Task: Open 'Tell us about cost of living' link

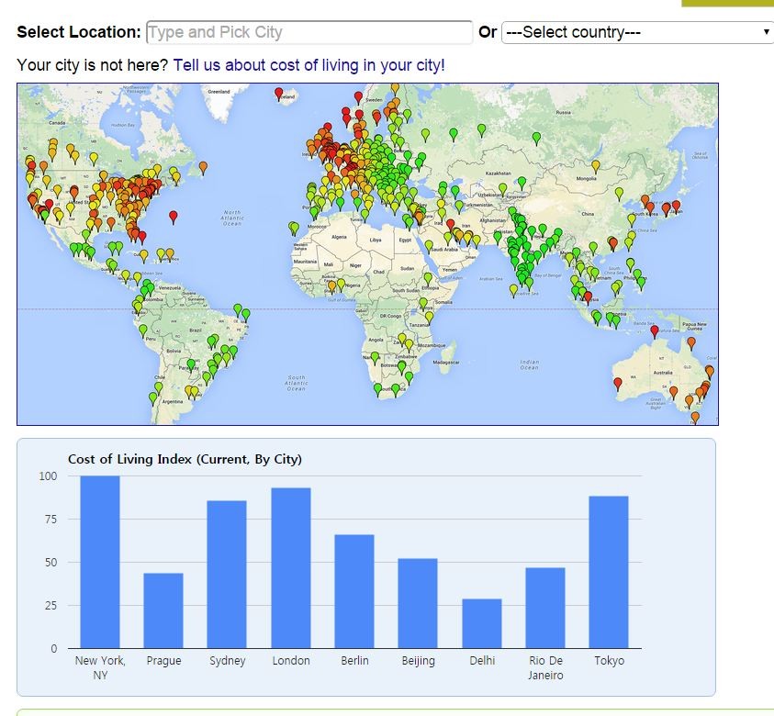Action: tap(308, 65)
